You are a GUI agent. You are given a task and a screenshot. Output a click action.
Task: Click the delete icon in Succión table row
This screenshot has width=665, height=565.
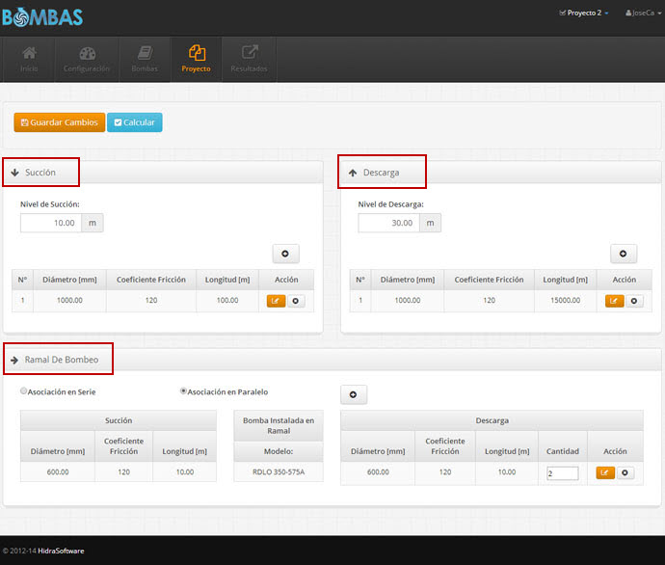point(296,301)
